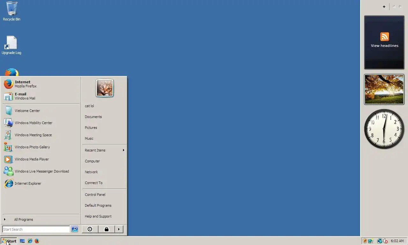Expand shutdown options arrow
Image resolution: width=408 pixels, height=245 pixels.
coord(119,229)
